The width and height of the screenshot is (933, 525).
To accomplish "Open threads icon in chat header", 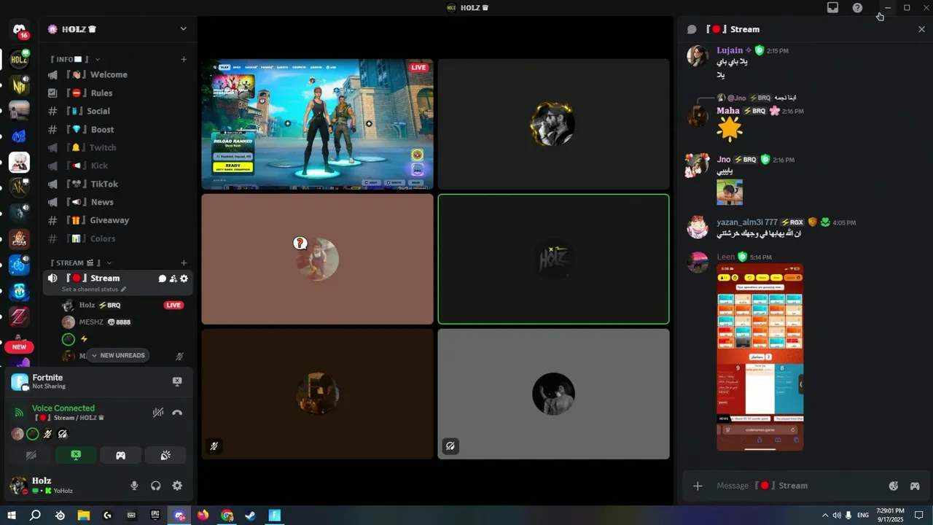I will pos(692,29).
